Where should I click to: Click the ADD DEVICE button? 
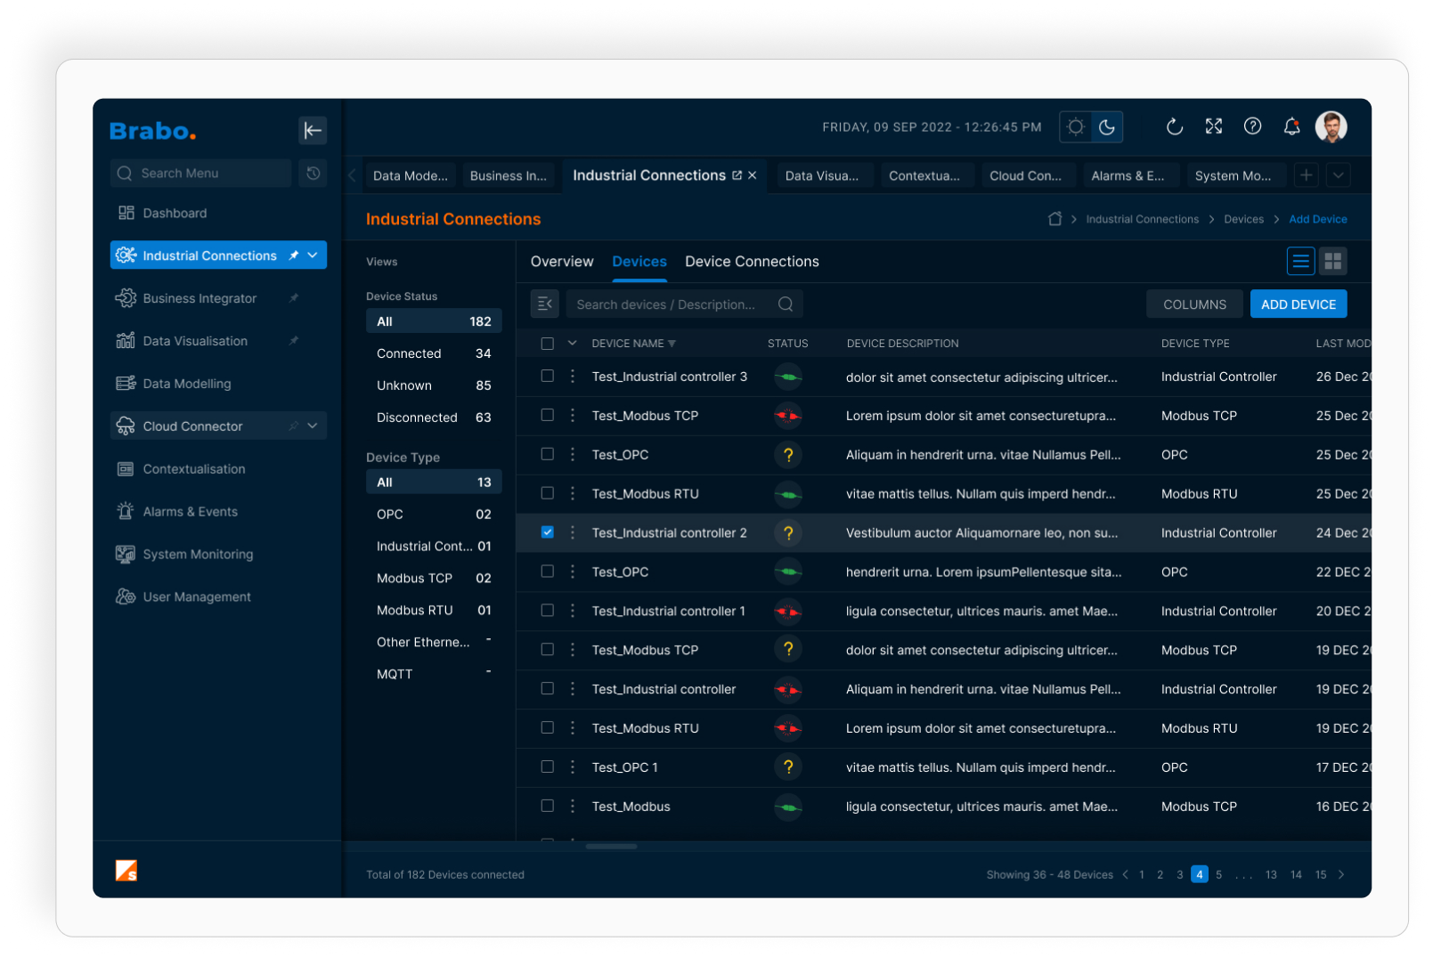pos(1298,304)
